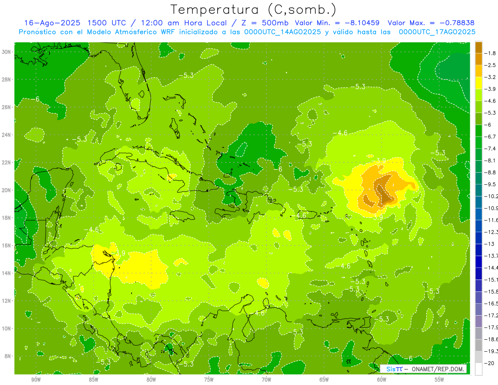This screenshot has width=498, height=385.
Task: Click the 8N latitude axis label
Action: pos(8,356)
